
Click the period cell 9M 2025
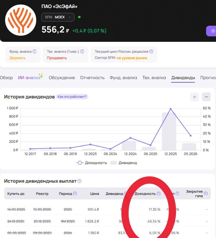click(68, 221)
